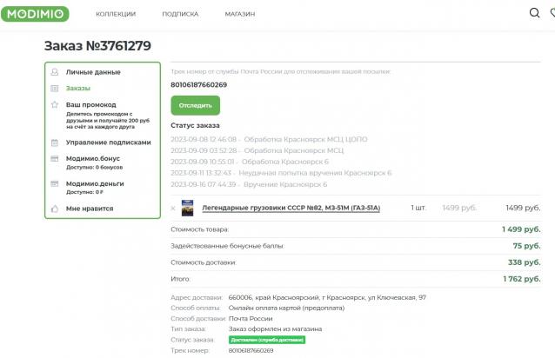Viewport: 555px width, 358px height.
Task: Click the truck magazine product thumbnail
Action: (187, 208)
